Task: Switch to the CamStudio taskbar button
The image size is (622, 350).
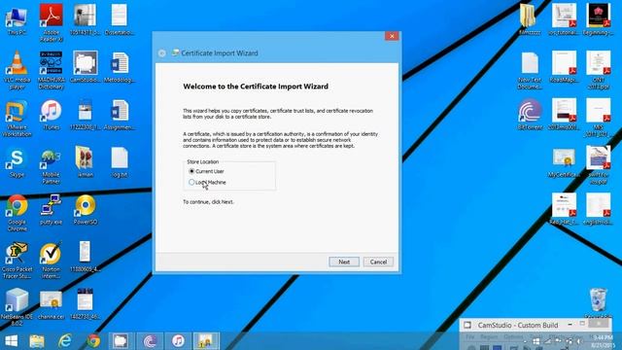Action: 121,341
